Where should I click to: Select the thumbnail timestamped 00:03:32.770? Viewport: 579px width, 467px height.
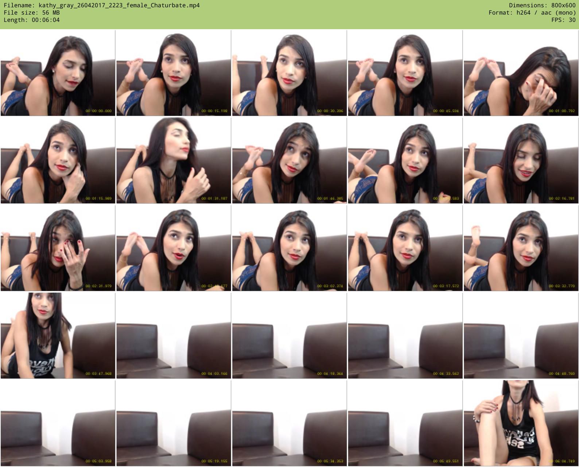click(x=521, y=248)
